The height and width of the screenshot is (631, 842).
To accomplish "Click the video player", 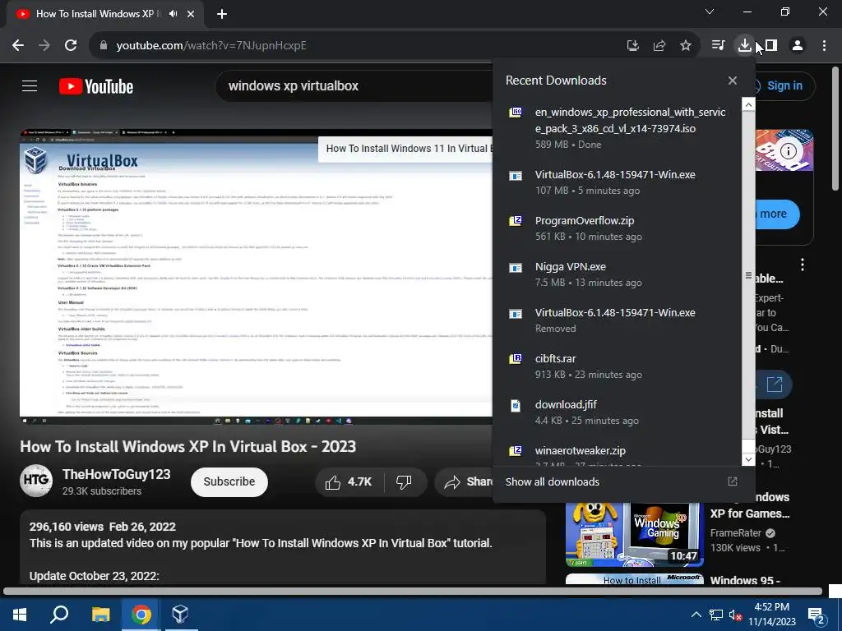I will click(x=257, y=277).
